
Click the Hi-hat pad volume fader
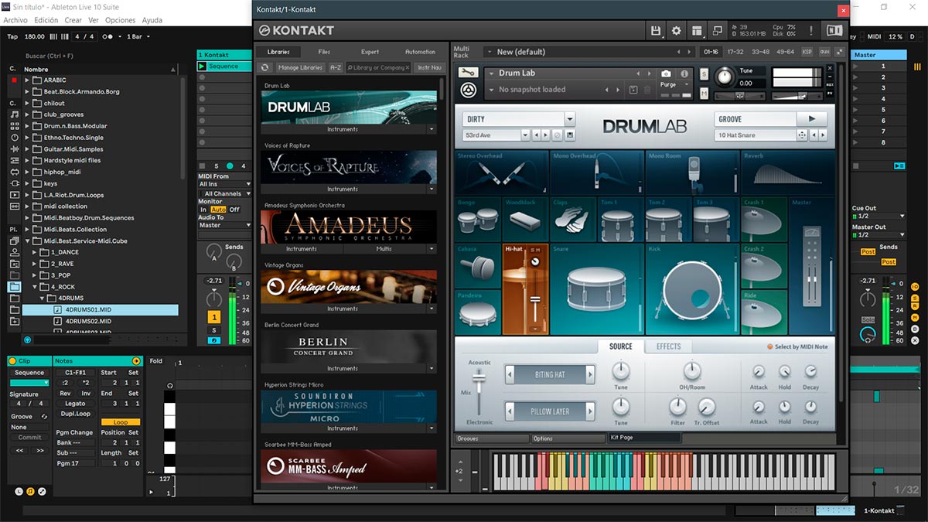point(534,299)
